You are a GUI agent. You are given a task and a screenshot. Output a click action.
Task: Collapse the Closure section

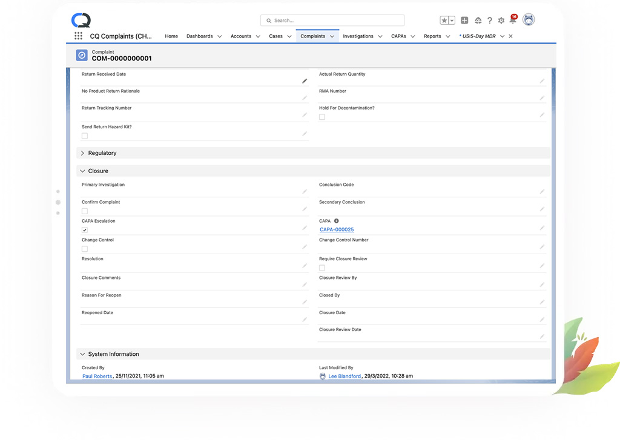click(x=82, y=171)
